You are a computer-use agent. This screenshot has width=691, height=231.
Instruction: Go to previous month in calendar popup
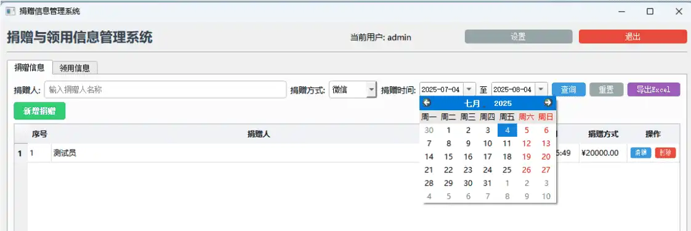click(427, 103)
